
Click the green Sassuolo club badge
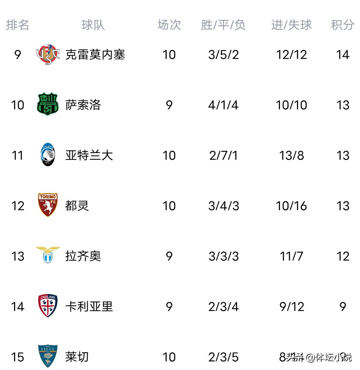48,105
